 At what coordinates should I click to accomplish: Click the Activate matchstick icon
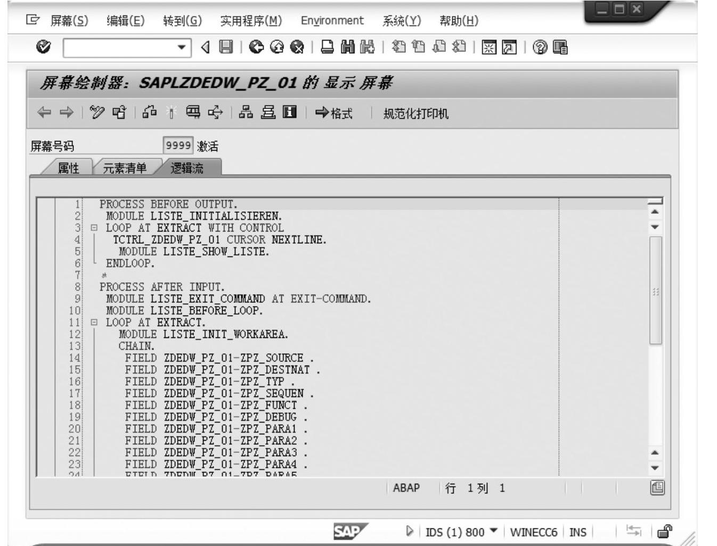point(171,112)
